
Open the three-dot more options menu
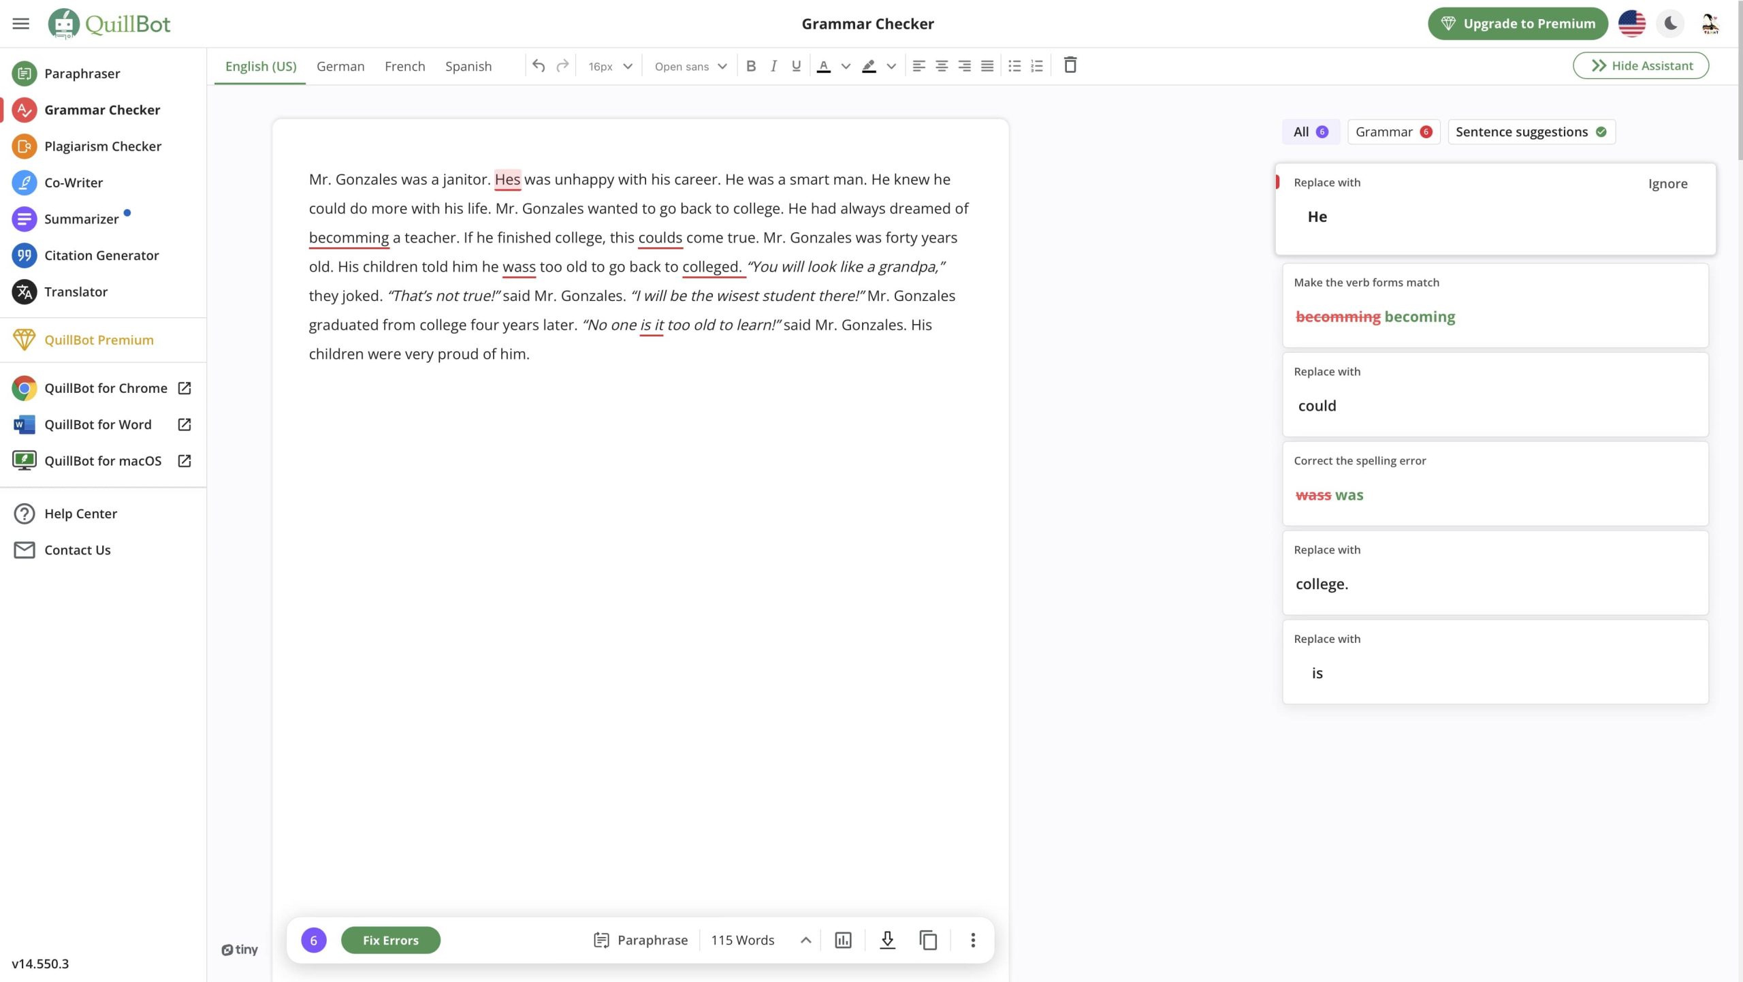point(973,940)
